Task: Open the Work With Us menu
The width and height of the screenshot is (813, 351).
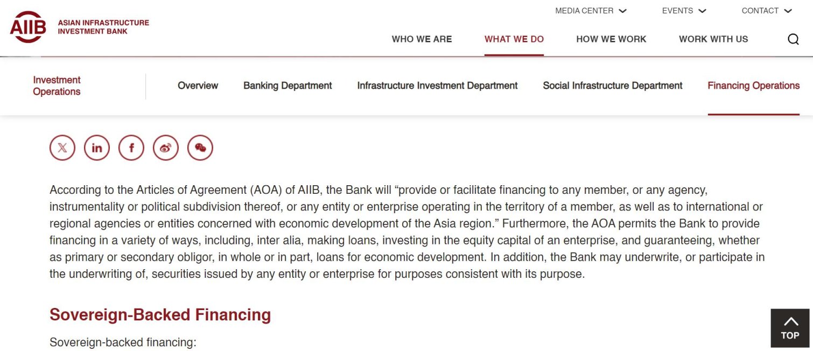Action: [713, 39]
